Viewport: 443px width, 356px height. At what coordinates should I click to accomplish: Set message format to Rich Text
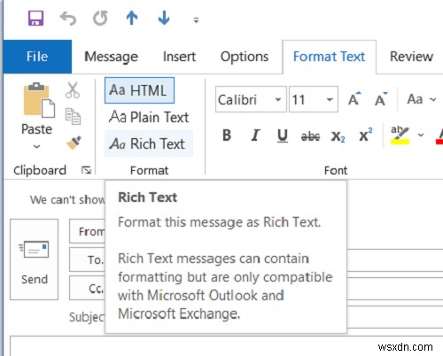pyautogui.click(x=149, y=143)
